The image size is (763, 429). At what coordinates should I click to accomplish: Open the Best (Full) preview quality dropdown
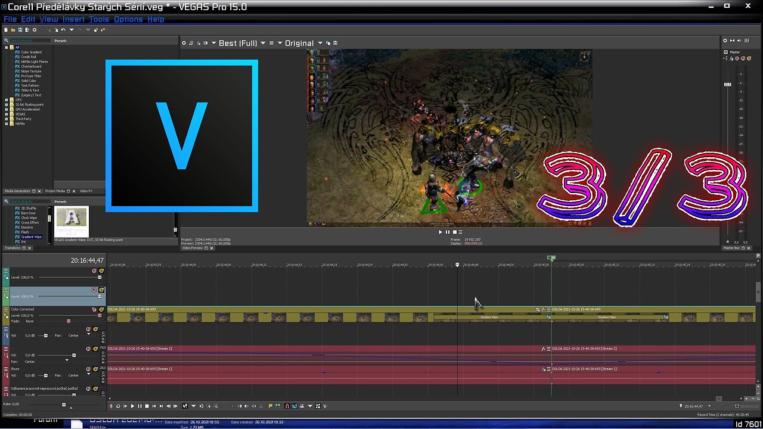(263, 43)
